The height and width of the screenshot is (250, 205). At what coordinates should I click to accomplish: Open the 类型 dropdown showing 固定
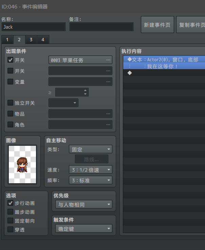pyautogui.click(x=91, y=149)
